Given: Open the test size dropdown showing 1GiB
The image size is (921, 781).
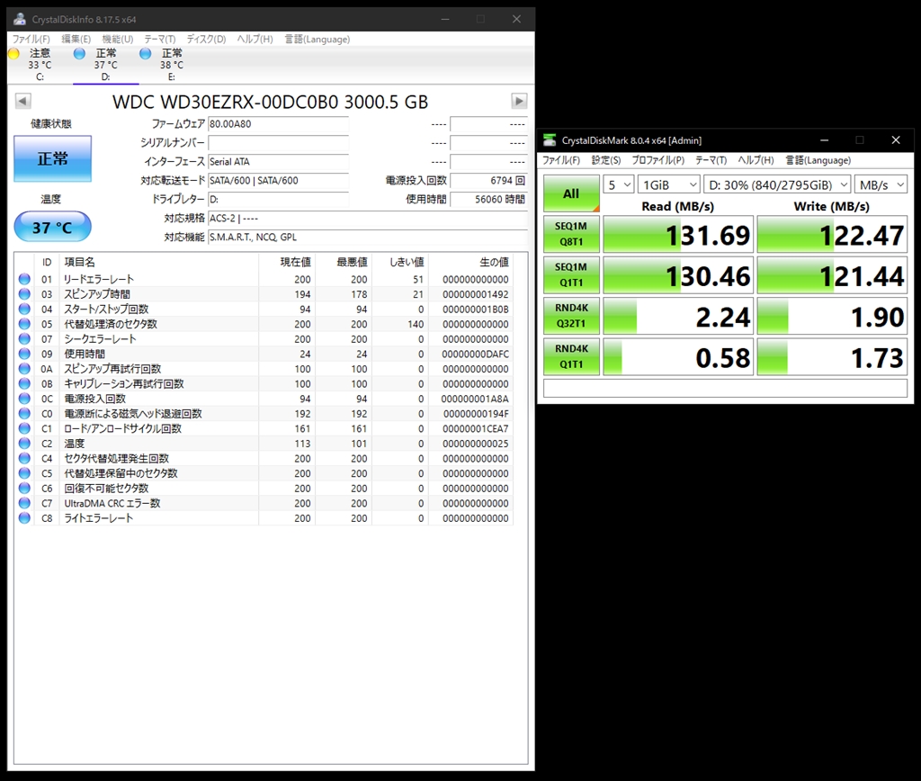Looking at the screenshot, I should [x=669, y=184].
